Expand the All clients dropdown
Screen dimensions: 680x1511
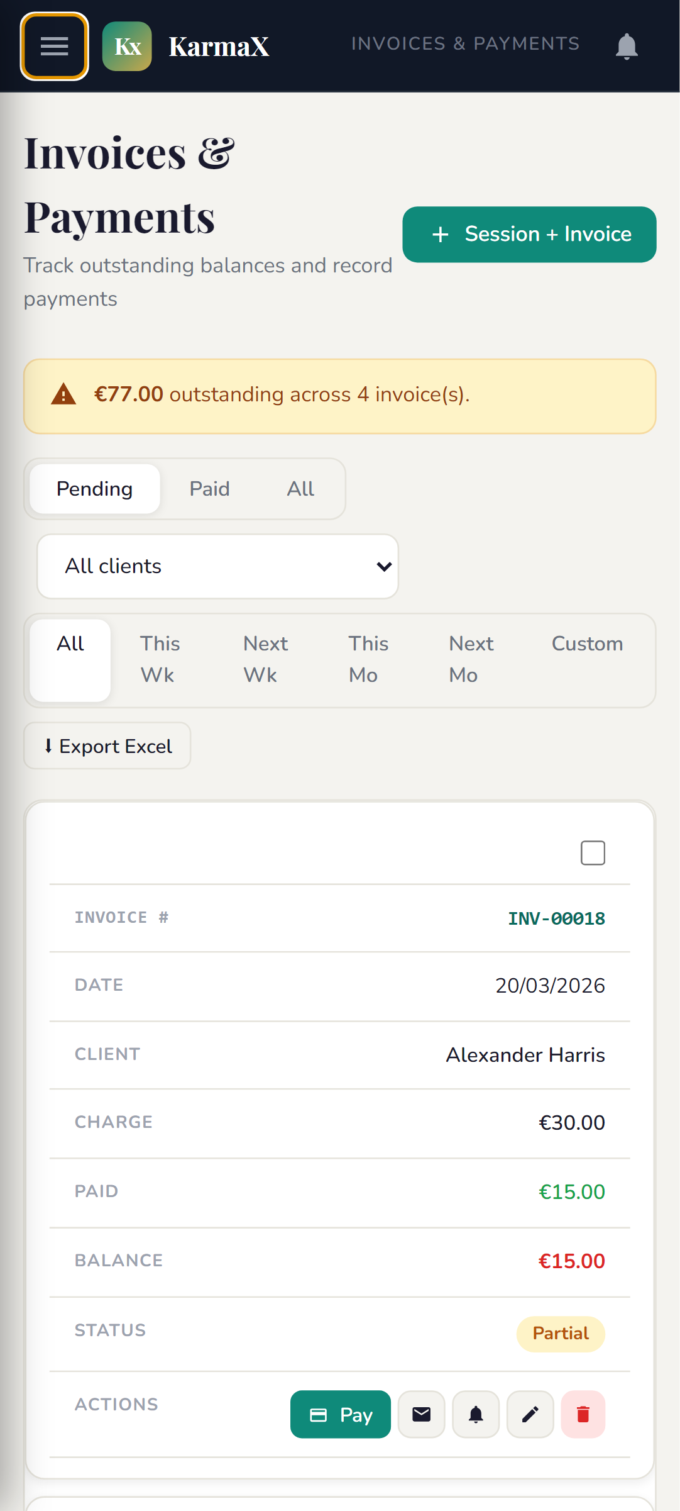217,566
